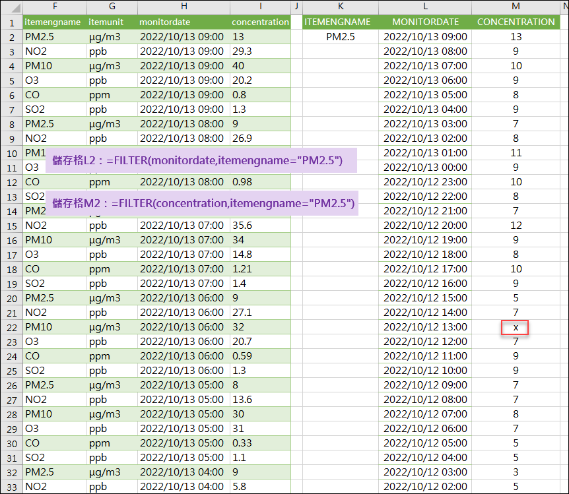Click the monitordate header cell in column H
Viewport: 569px width, 494px height.
pos(184,22)
